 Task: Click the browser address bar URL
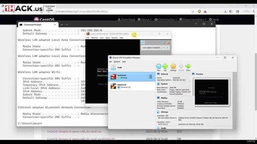tap(81, 12)
